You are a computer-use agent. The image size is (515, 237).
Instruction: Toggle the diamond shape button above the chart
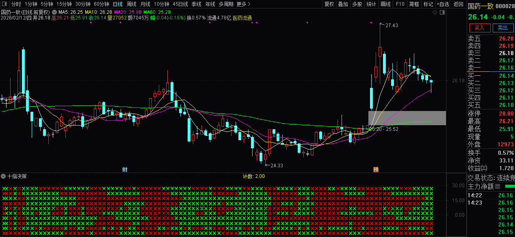435,12
